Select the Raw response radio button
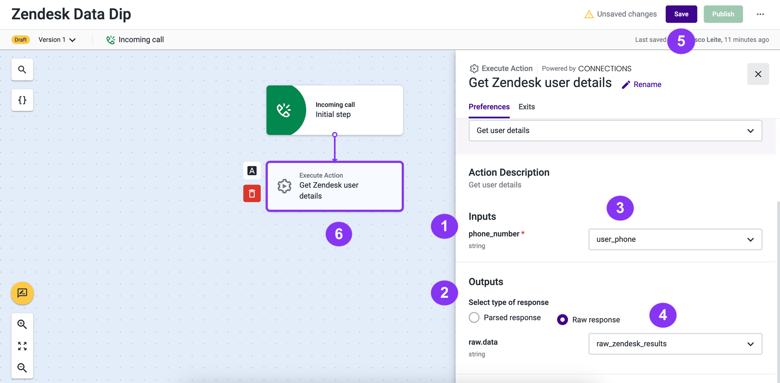The height and width of the screenshot is (383, 780). pos(562,320)
